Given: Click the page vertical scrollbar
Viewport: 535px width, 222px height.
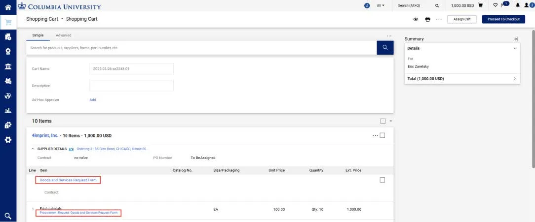Looking at the screenshot, I should click(533, 99).
